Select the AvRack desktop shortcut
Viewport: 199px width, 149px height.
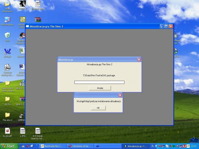coord(7,53)
